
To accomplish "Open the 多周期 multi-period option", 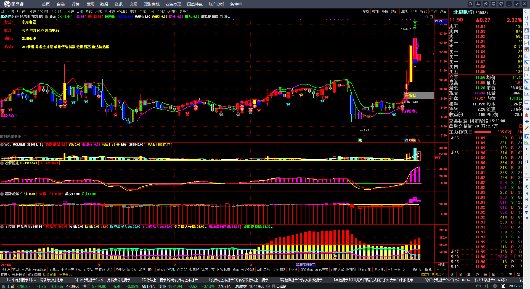I will tap(172, 11).
